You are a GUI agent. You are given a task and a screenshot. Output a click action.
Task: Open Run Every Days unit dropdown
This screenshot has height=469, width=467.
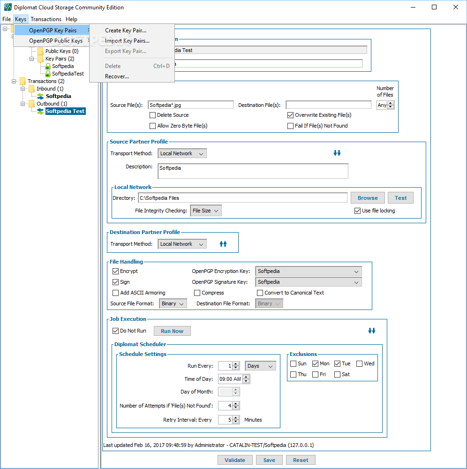pos(260,366)
